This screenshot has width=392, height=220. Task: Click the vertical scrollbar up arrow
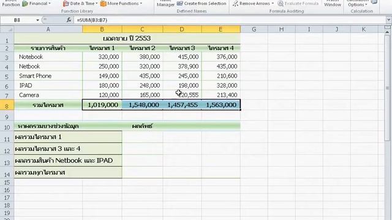(x=387, y=32)
